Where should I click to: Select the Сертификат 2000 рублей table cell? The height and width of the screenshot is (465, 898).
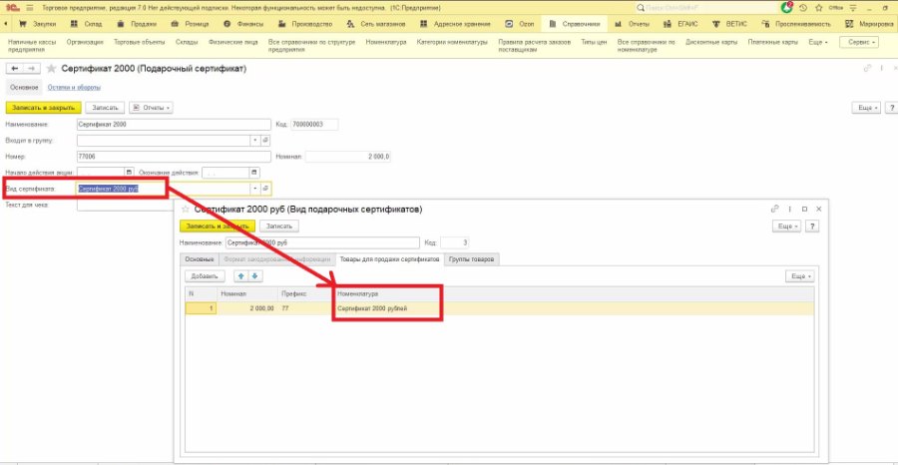pos(386,308)
